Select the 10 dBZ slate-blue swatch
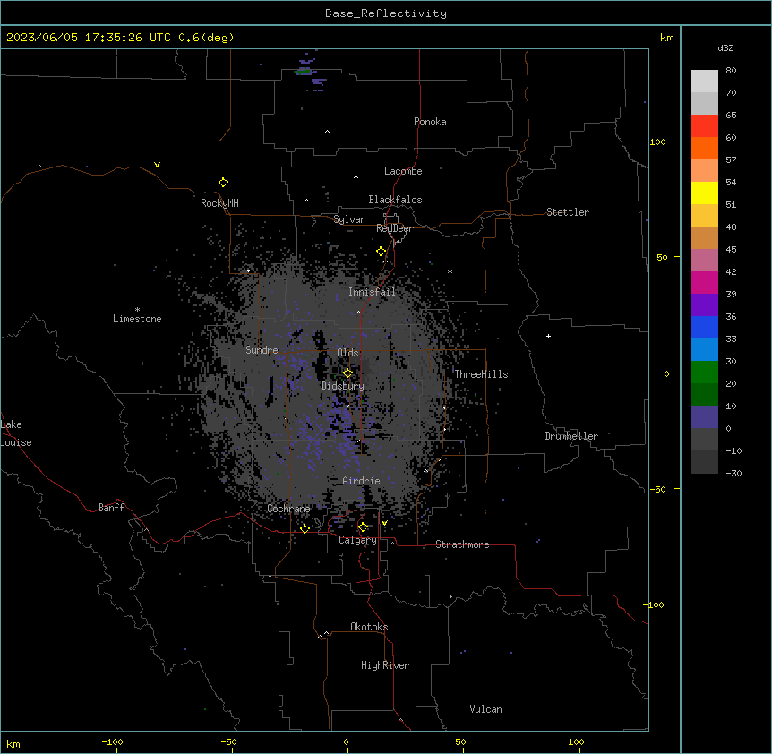 pos(704,417)
